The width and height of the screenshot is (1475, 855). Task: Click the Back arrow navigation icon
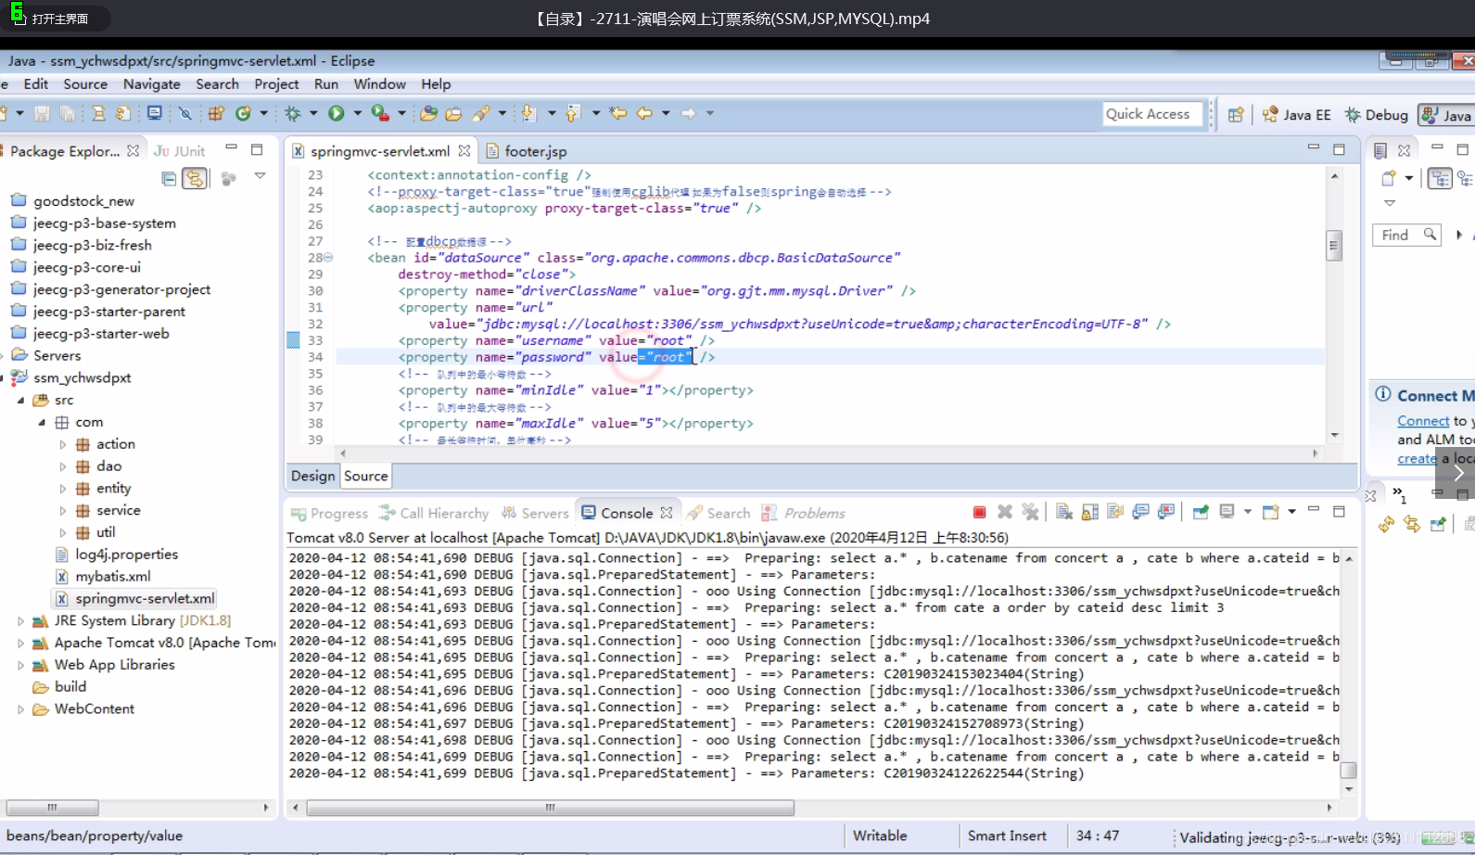point(643,113)
